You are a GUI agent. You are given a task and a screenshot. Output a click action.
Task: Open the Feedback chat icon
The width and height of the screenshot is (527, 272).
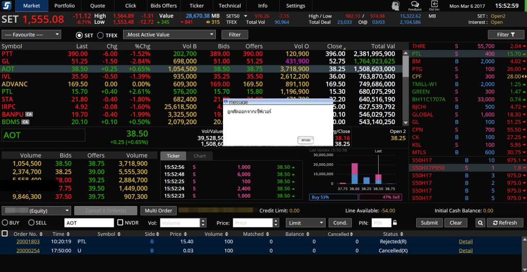click(x=415, y=6)
